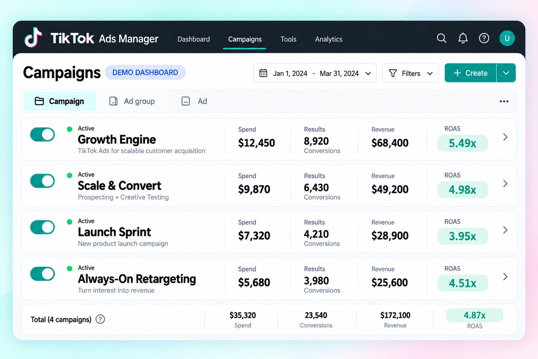Click the TikTok logo icon
The width and height of the screenshot is (538, 359).
pyautogui.click(x=33, y=38)
